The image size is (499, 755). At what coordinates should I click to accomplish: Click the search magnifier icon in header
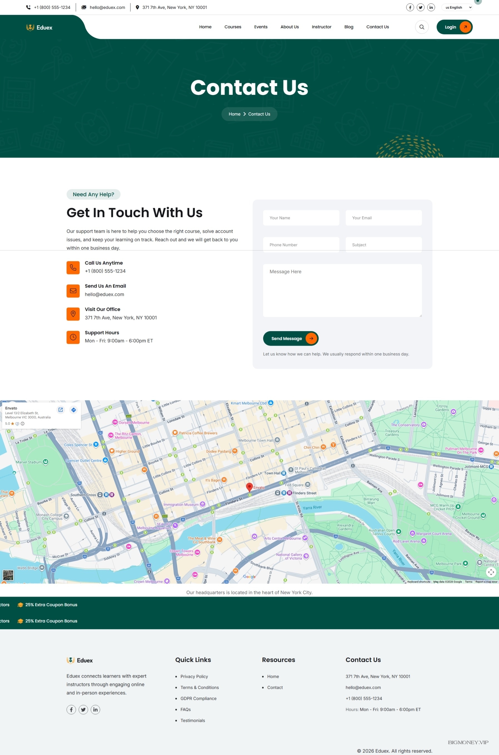[x=421, y=27]
